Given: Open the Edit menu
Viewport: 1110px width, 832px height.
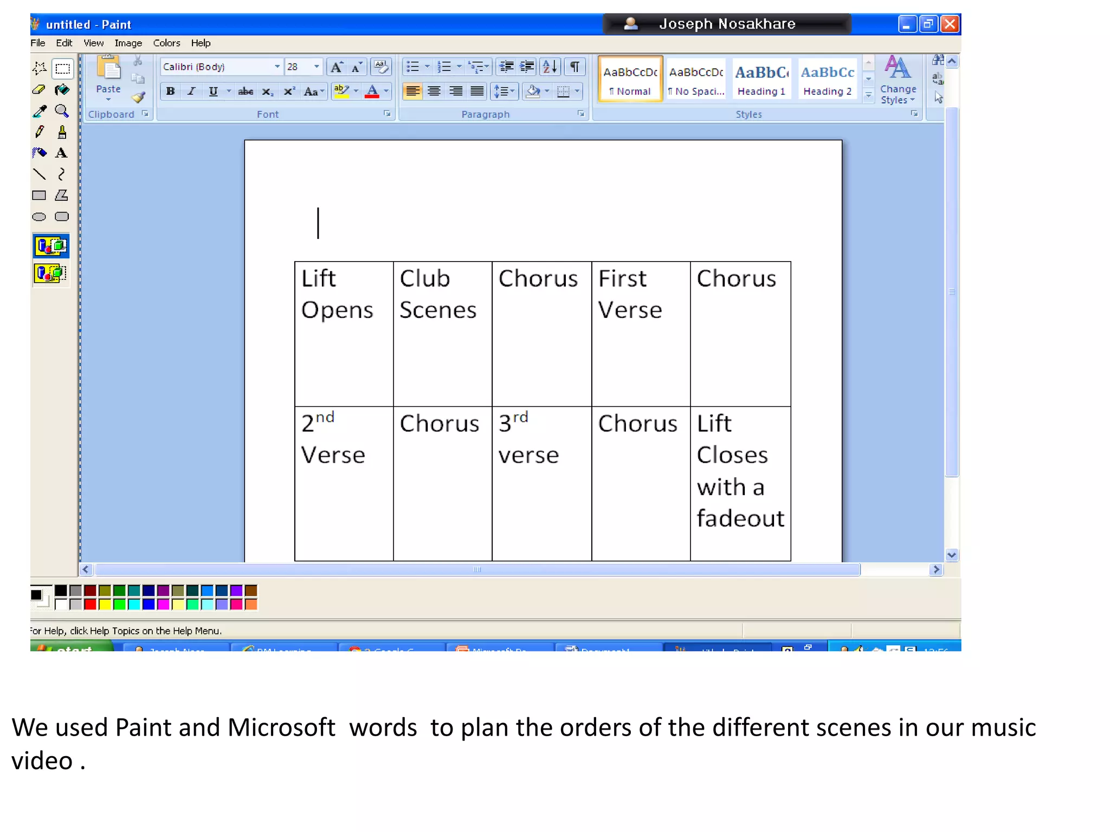Looking at the screenshot, I should (x=64, y=43).
